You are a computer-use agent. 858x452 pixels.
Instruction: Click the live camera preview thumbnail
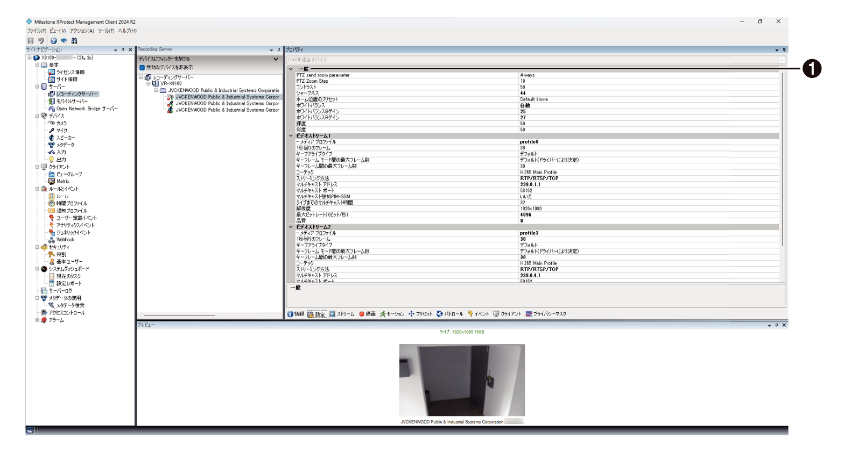point(462,380)
